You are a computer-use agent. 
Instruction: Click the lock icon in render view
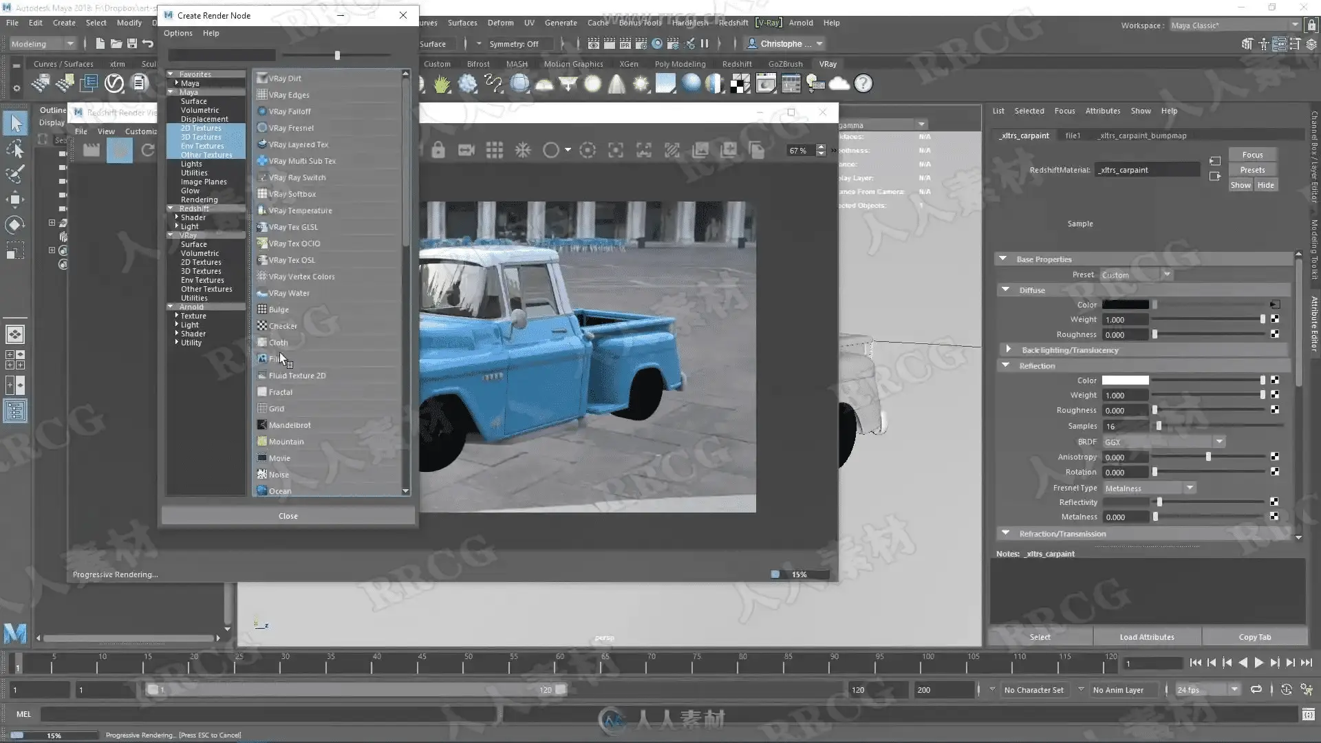[x=438, y=150]
